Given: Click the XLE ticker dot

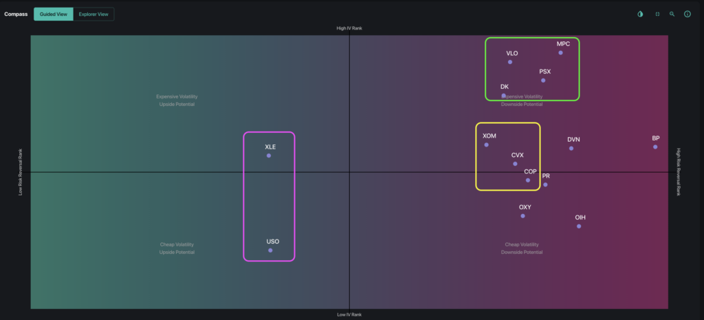Looking at the screenshot, I should tap(269, 156).
